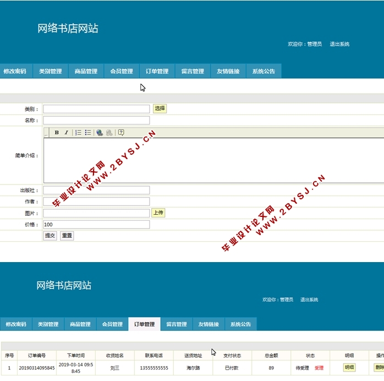
Task: Click 明细 button in order row
Action: 349,368
